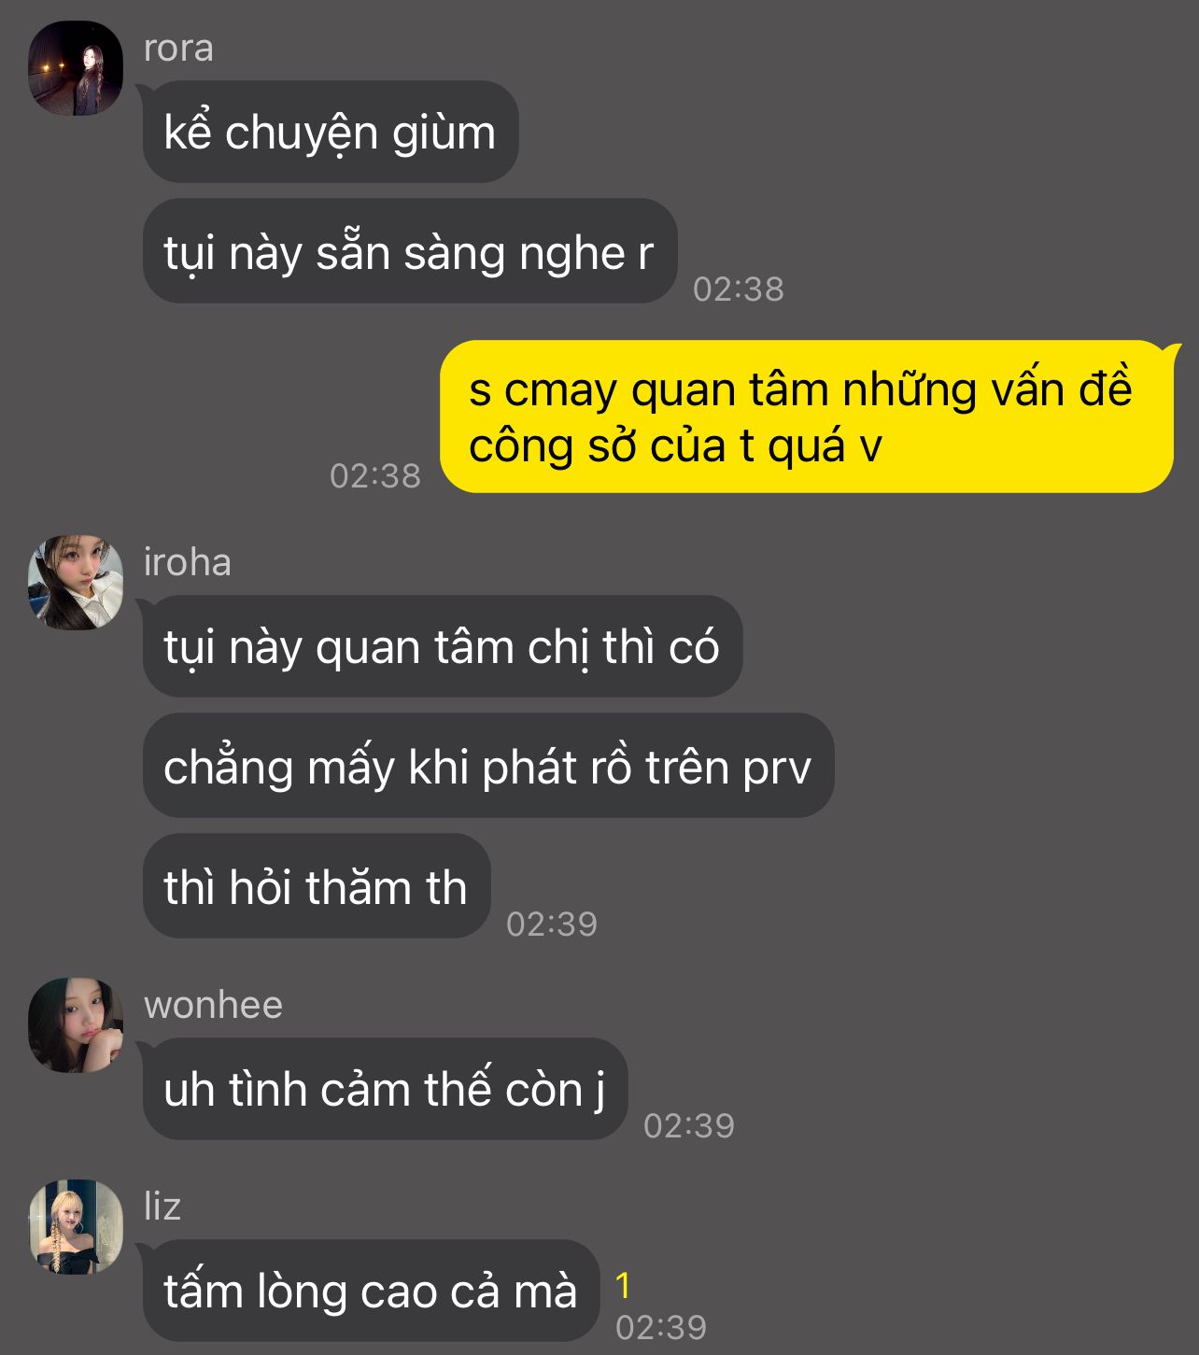Tap the iroha username
Viewport: 1199px width, 1355px height.
tap(188, 562)
